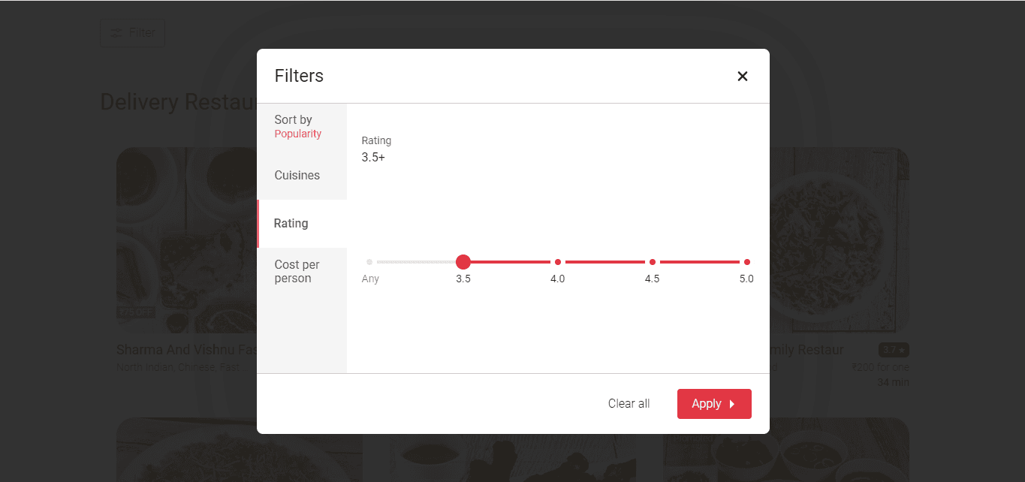
Task: Click the '3.5' label under slider handle
Action: pos(463,279)
